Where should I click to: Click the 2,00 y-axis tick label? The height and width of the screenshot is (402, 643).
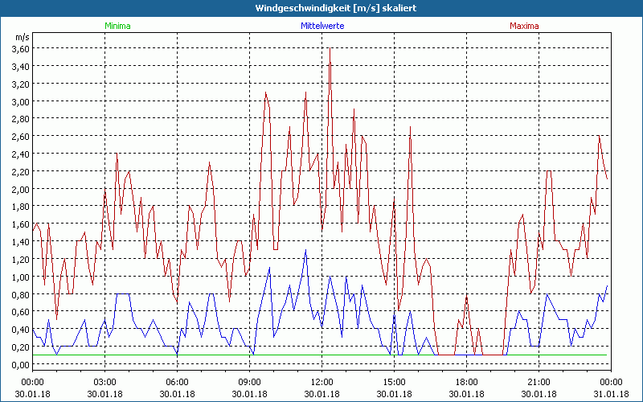[x=20, y=190]
